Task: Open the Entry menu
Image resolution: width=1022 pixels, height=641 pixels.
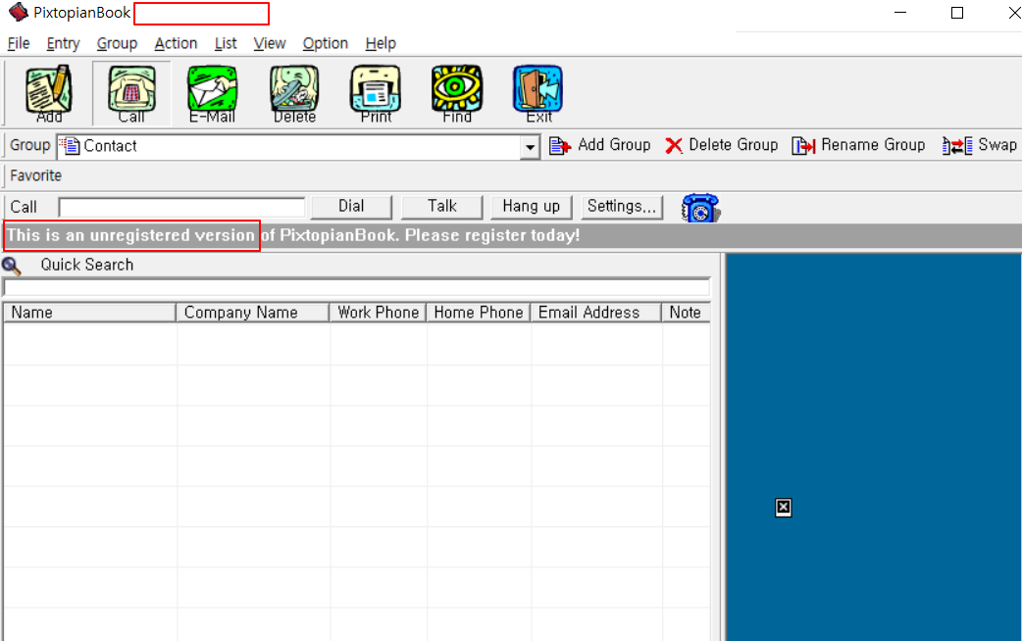Action: click(63, 44)
